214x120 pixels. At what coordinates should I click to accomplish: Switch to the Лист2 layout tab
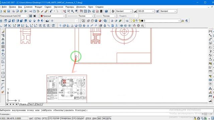(39, 104)
